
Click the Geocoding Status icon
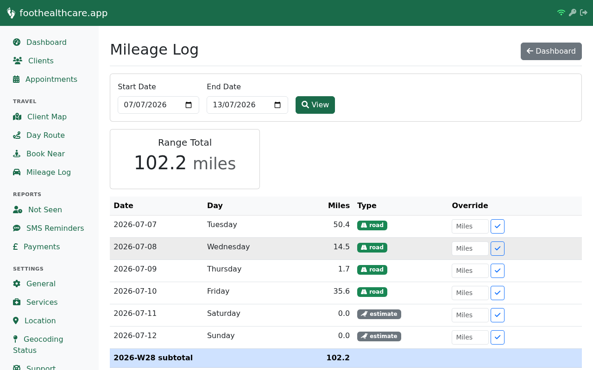15,339
